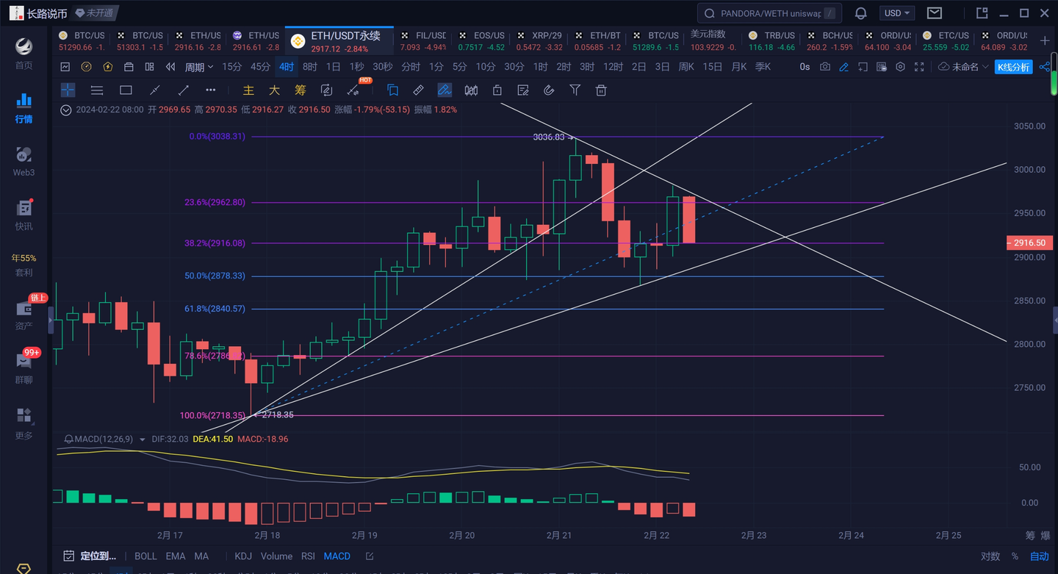
Task: Open the USD currency dropdown
Action: point(897,13)
